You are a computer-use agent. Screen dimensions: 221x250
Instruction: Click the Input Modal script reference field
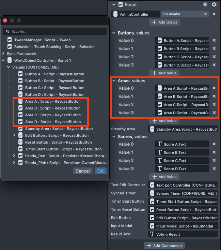point(183,226)
